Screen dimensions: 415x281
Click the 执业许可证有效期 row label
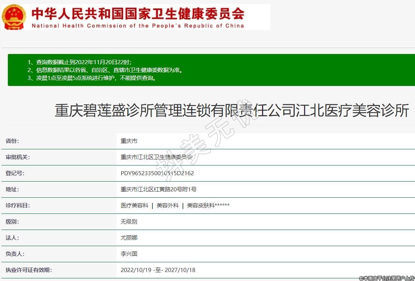pyautogui.click(x=28, y=270)
